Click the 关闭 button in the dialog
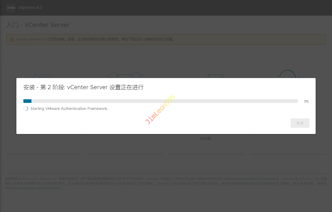The height and width of the screenshot is (212, 332). (300, 123)
